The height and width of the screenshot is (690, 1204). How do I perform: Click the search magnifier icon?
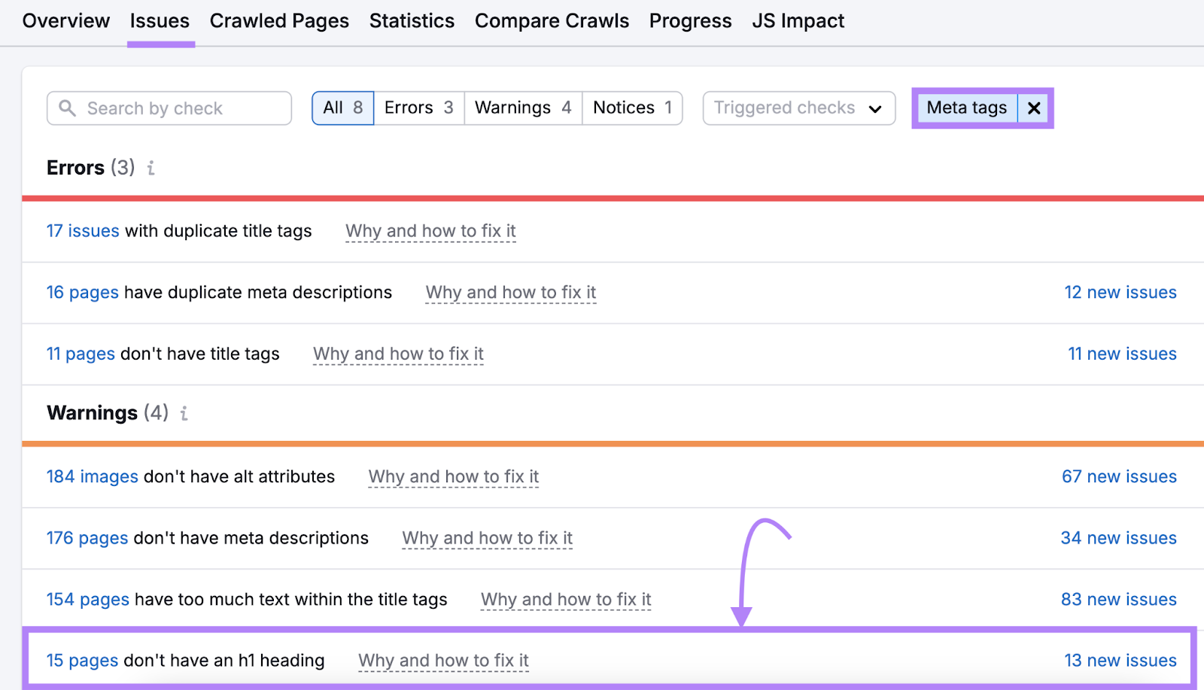[x=67, y=108]
